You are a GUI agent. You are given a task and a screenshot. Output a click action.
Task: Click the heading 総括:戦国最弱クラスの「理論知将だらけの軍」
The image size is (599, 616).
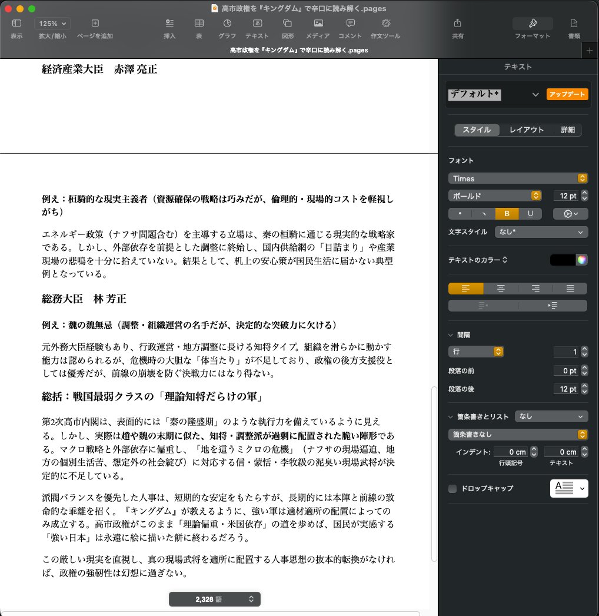(x=153, y=397)
